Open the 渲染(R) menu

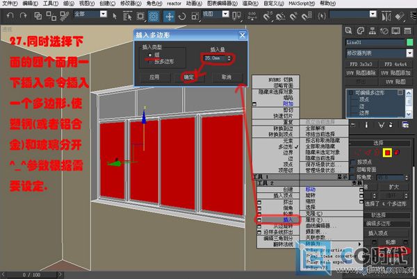tap(250, 3)
